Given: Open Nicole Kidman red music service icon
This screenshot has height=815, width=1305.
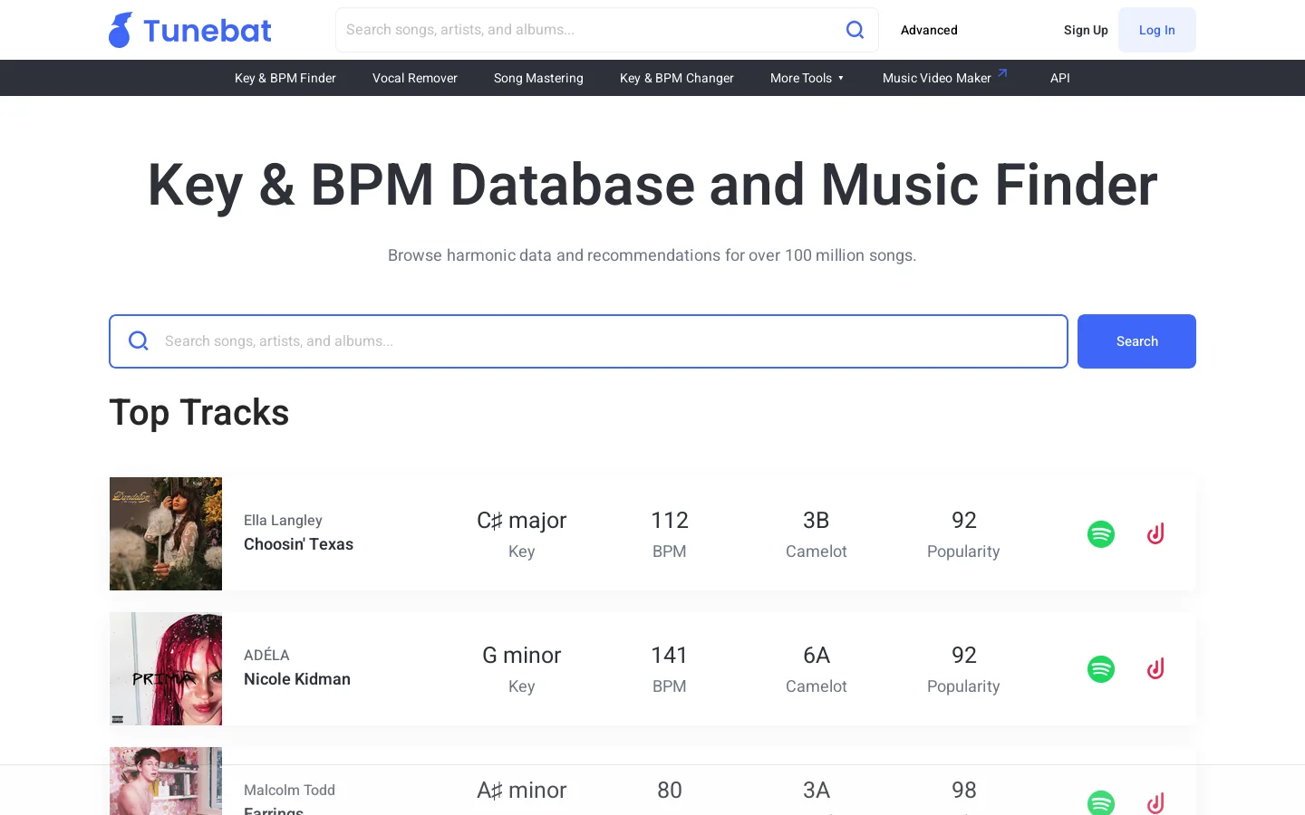Looking at the screenshot, I should 1155,669.
